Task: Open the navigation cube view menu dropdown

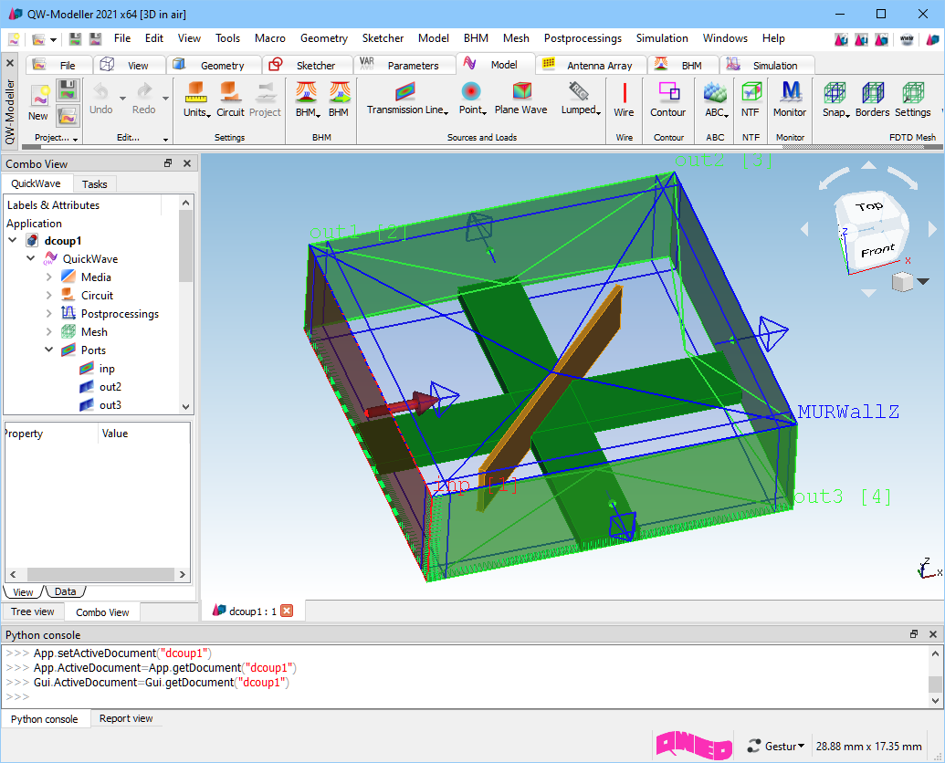Action: tap(923, 281)
